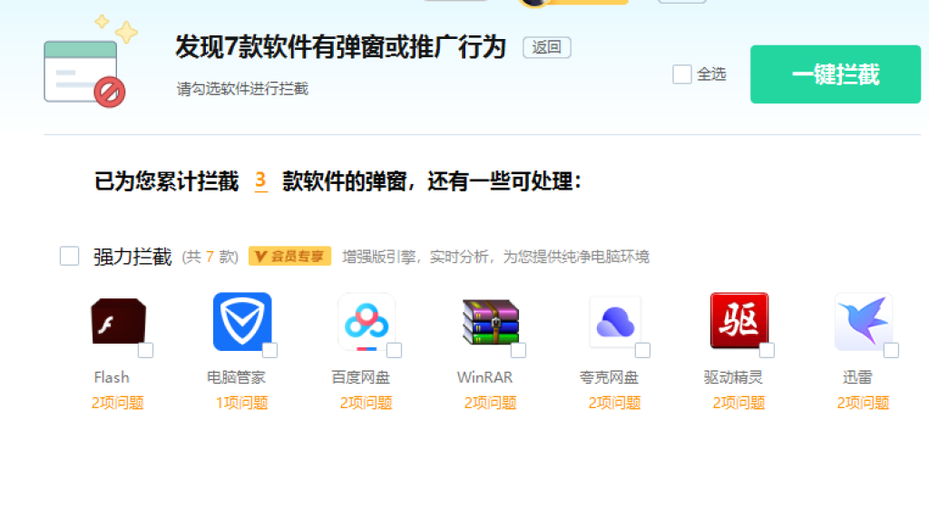The width and height of the screenshot is (929, 516).
Task: Click the orange underlined number 3
Action: click(x=260, y=180)
